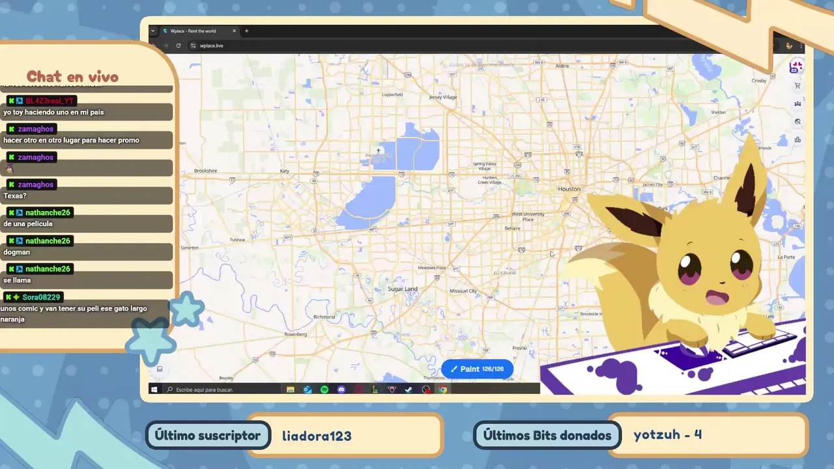Click zamaghos name above 'Texas?'

pos(36,184)
